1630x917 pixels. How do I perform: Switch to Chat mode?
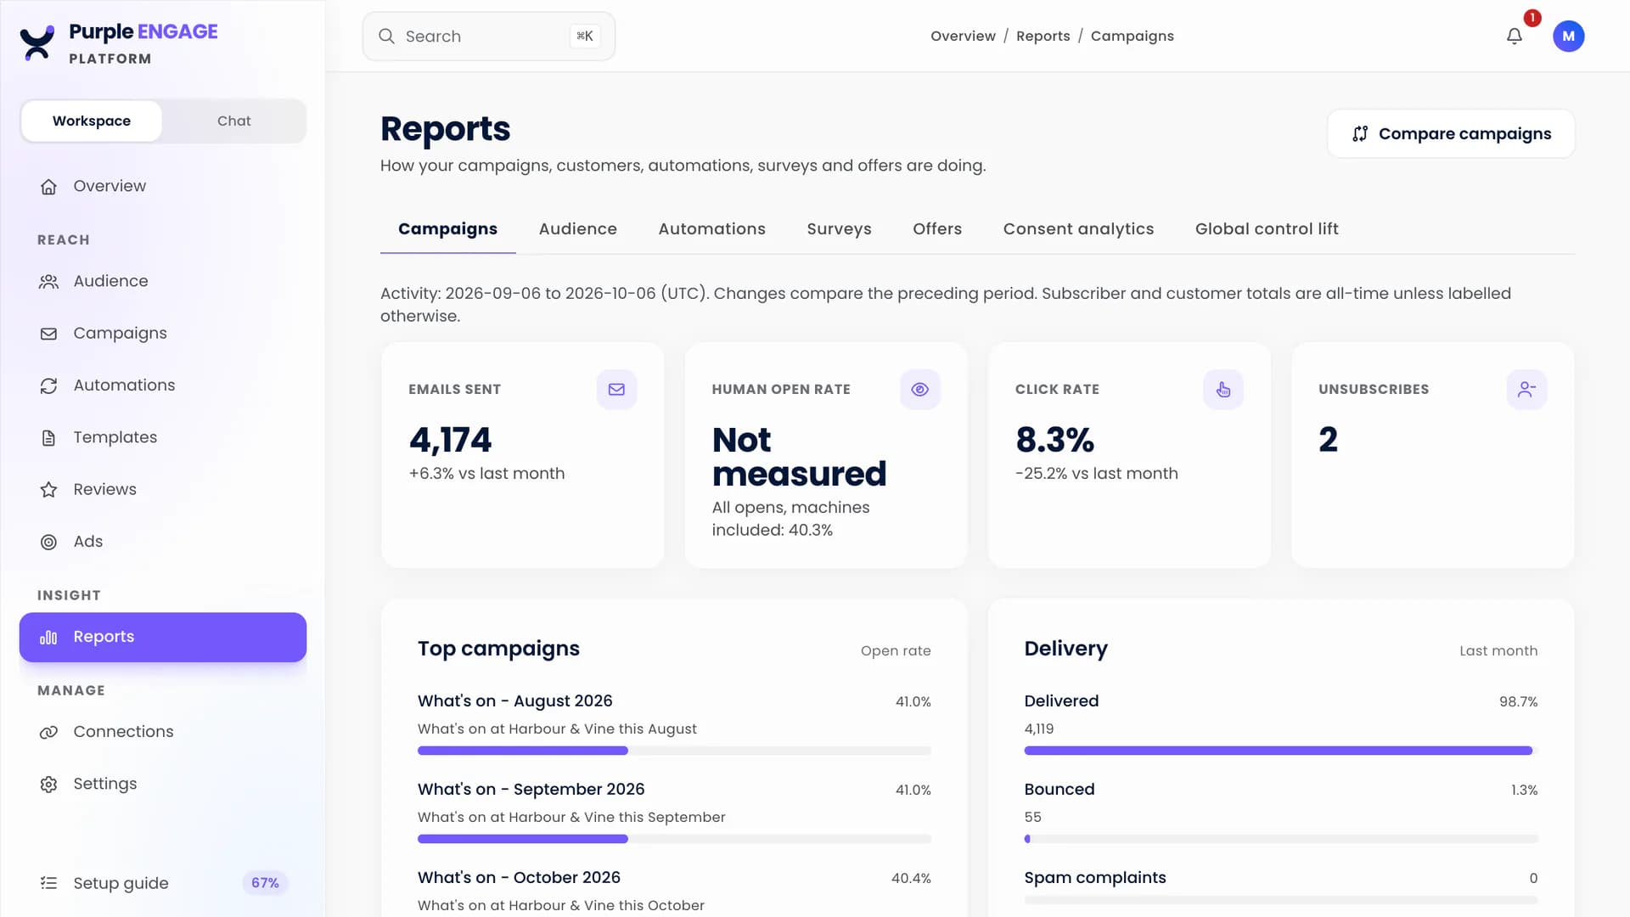(233, 121)
